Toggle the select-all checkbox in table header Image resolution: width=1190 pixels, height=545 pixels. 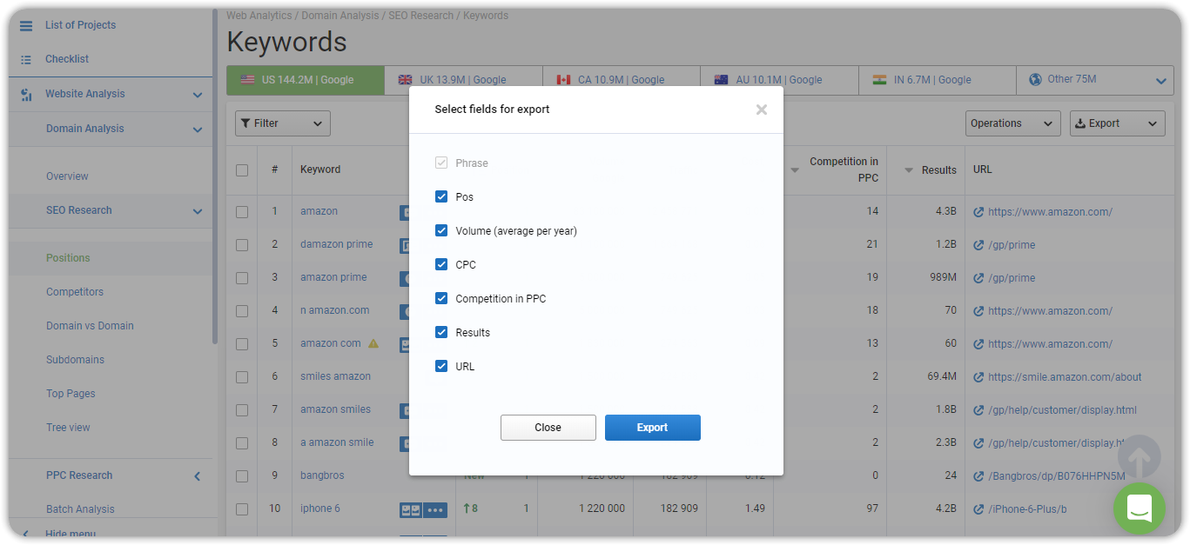pyautogui.click(x=242, y=170)
